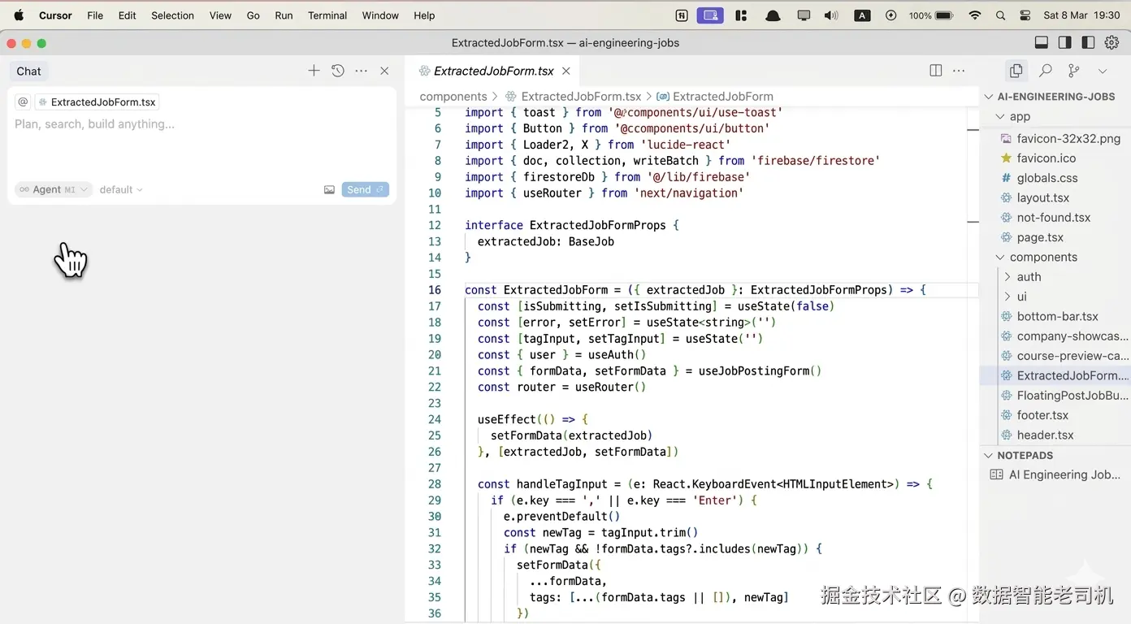Open the Terminal menu
This screenshot has width=1131, height=624.
pyautogui.click(x=327, y=15)
